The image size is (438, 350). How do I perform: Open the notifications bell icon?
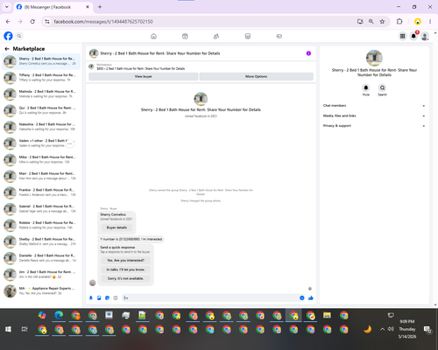click(413, 36)
